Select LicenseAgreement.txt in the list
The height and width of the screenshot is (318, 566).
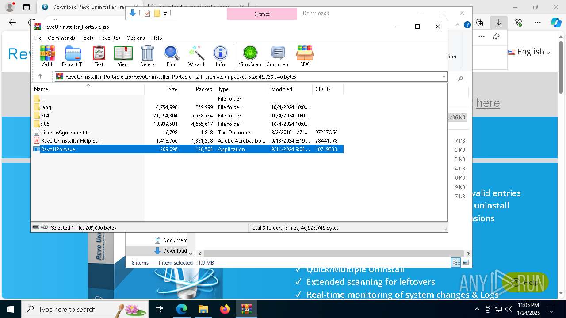click(187, 132)
